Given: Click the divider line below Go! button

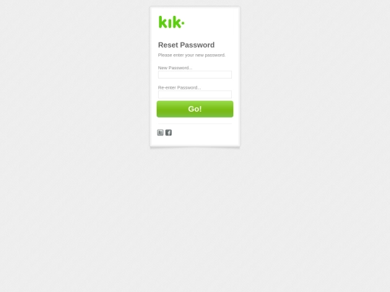Looking at the screenshot, I should tap(195, 124).
